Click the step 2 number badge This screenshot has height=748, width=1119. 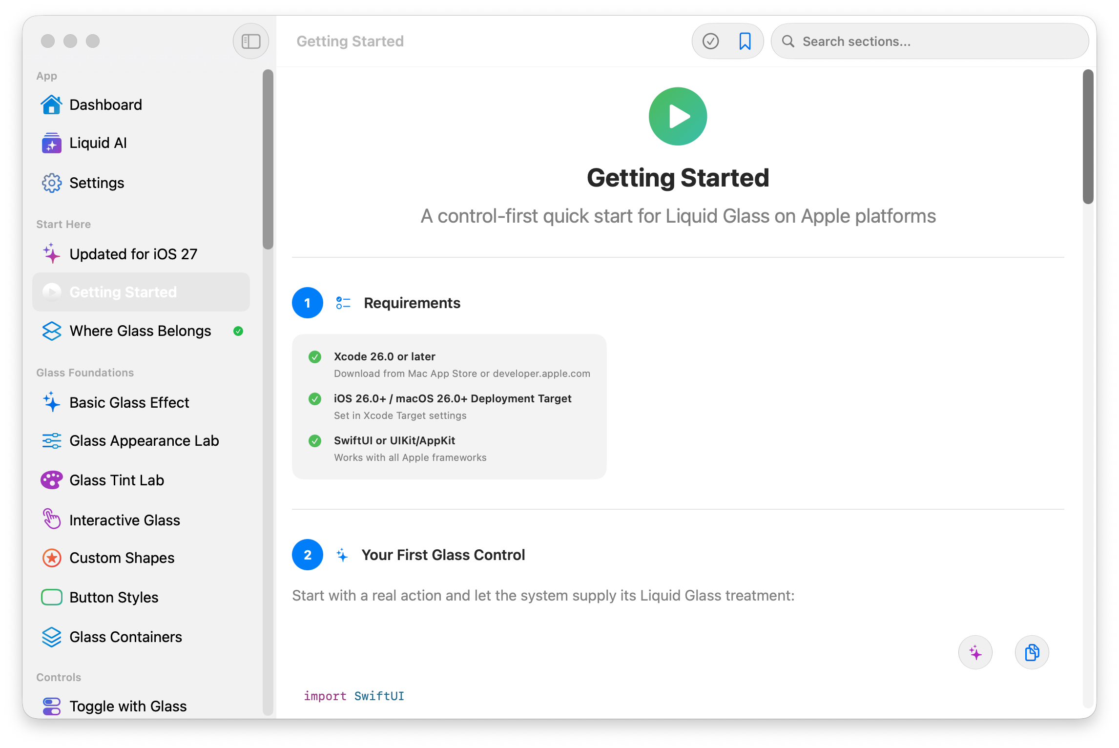[308, 555]
